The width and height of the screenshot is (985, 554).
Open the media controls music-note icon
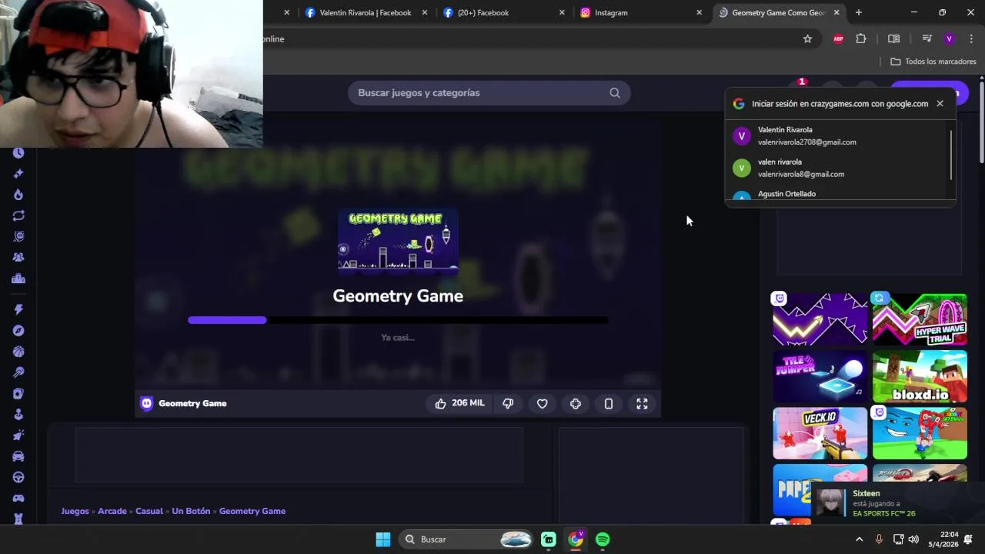tap(927, 39)
